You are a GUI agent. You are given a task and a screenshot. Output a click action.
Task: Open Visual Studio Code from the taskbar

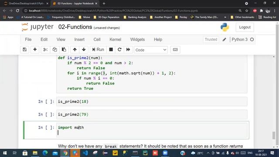click(x=85, y=153)
